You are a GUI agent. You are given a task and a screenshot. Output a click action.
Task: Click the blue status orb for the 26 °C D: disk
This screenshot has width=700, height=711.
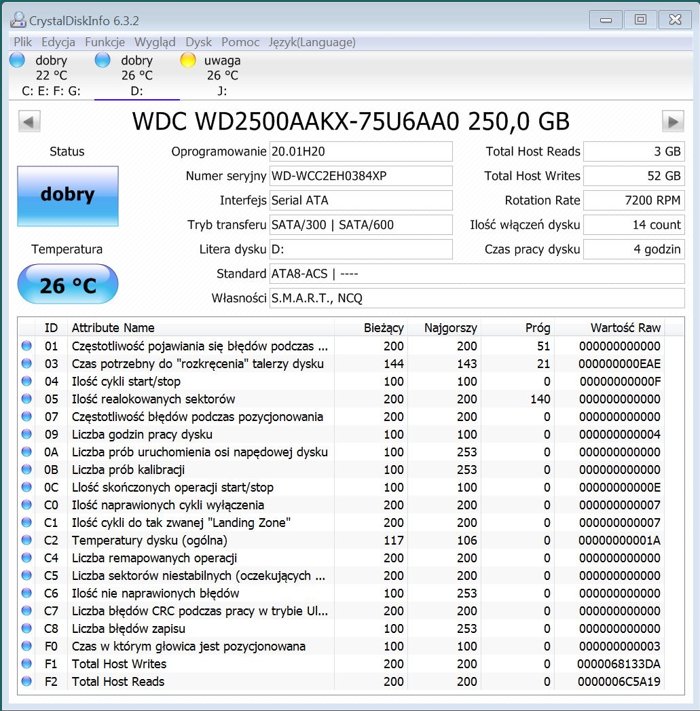[x=103, y=60]
